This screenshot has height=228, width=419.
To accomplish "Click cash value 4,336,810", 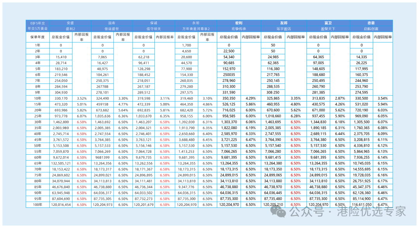I will click(362, 146).
